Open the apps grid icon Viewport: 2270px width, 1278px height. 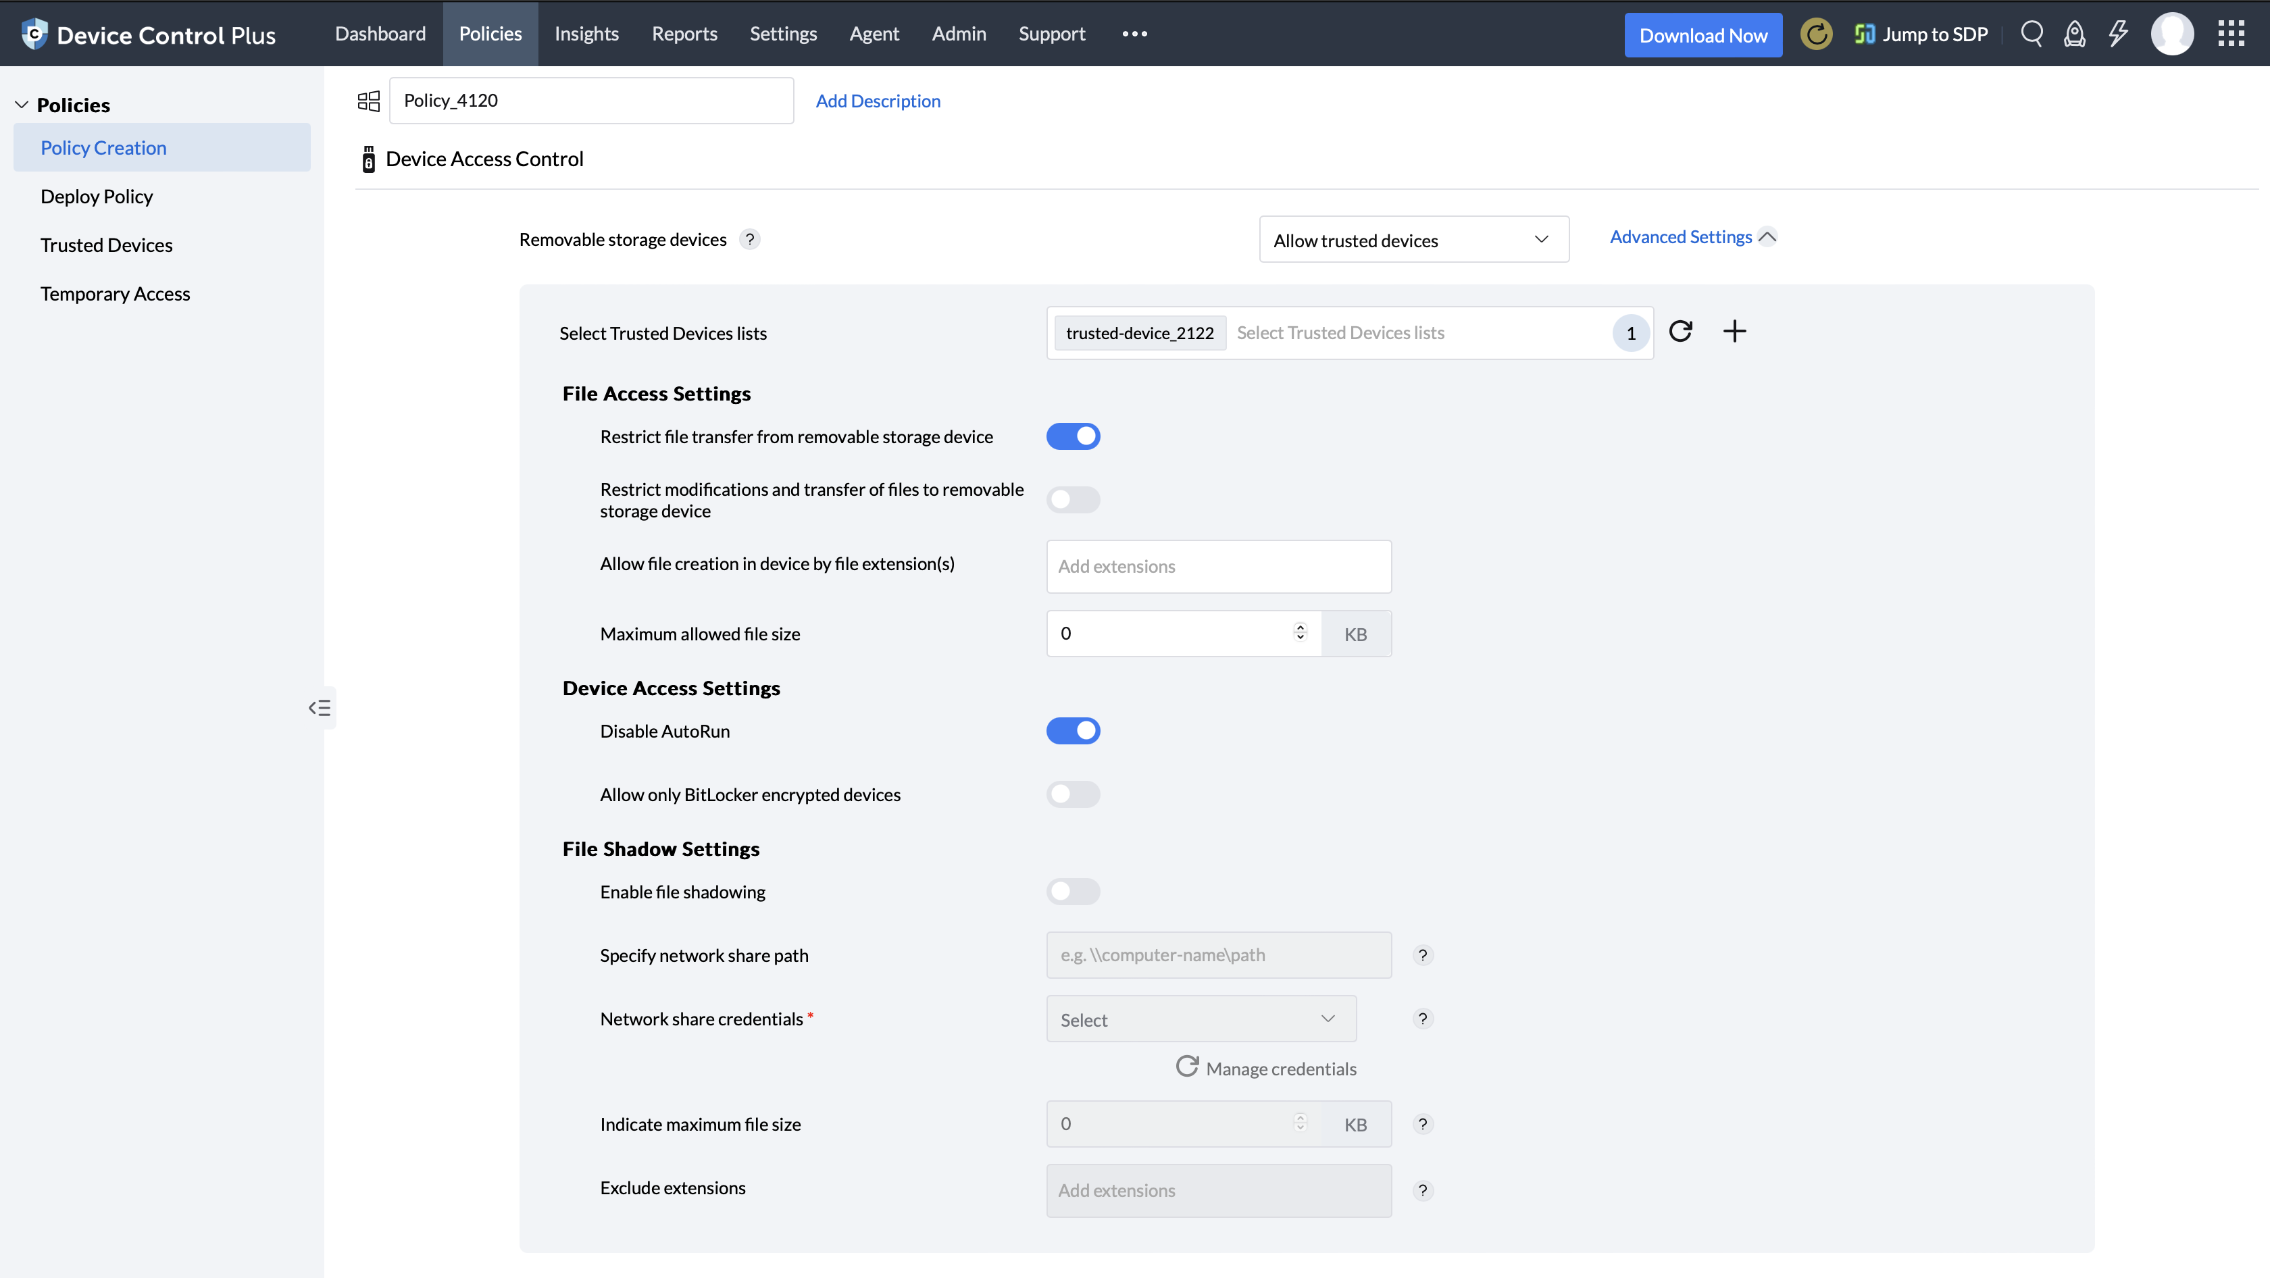2230,34
